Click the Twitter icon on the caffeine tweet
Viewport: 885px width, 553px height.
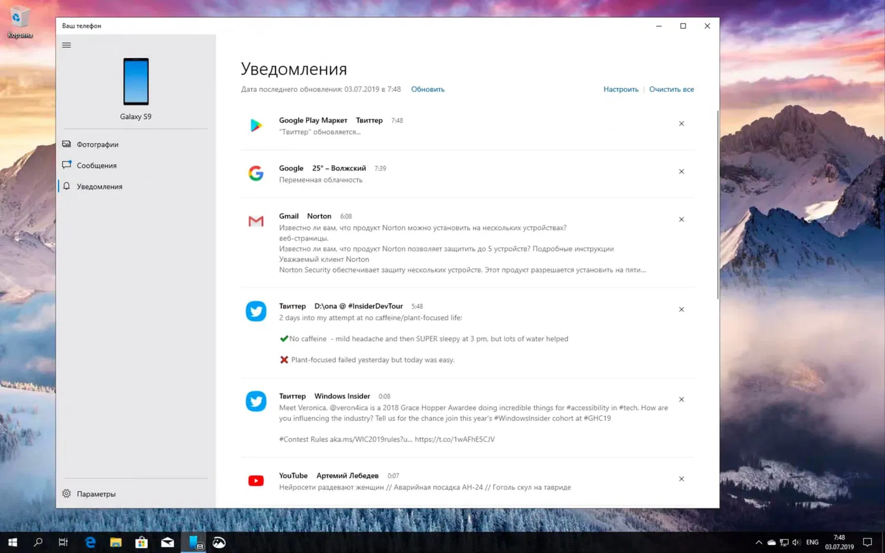click(x=255, y=311)
